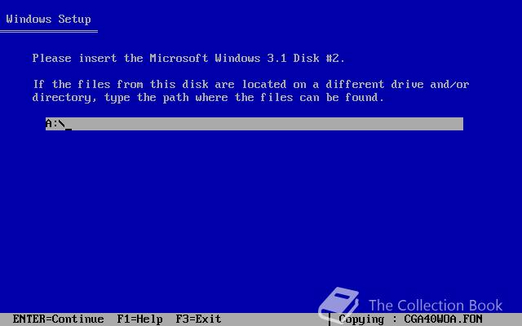This screenshot has width=522, height=326.
Task: Click the double underline beneath Windows Setup
Action: click(49, 32)
